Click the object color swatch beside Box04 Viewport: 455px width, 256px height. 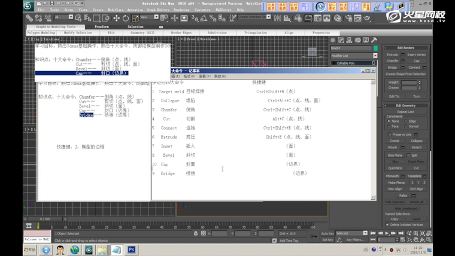click(x=375, y=48)
